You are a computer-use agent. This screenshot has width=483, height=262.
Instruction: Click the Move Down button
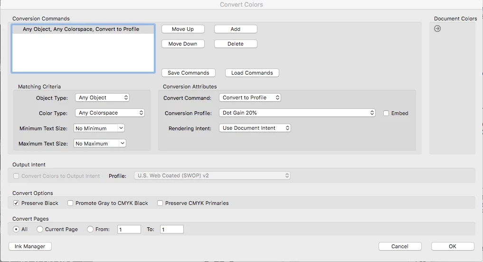[x=183, y=44]
